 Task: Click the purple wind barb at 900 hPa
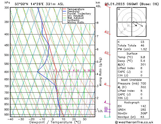tap(107, 108)
